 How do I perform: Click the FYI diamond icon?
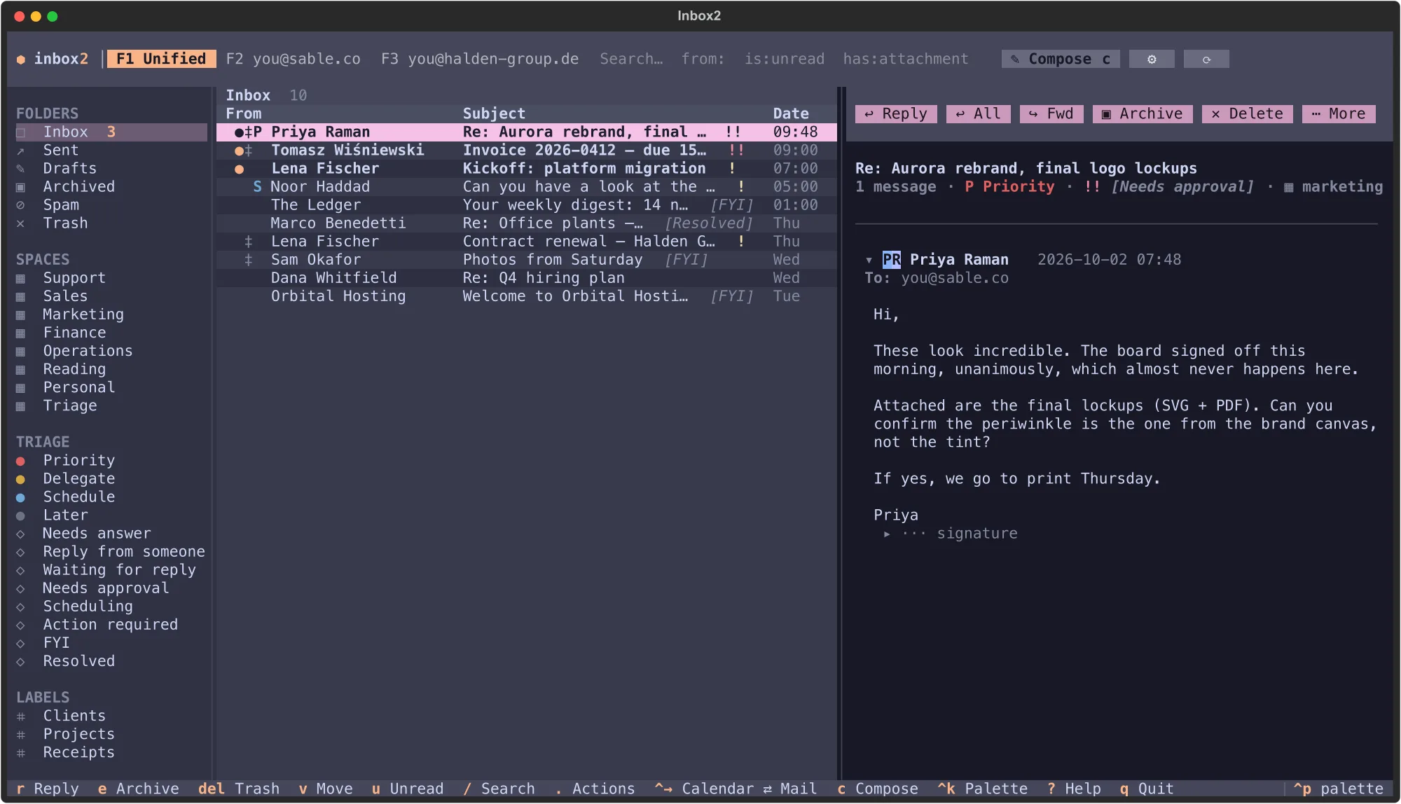point(21,644)
